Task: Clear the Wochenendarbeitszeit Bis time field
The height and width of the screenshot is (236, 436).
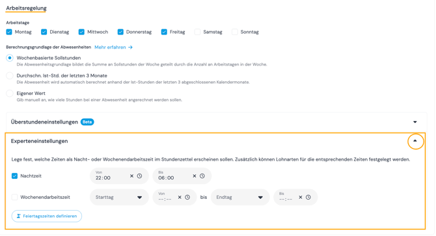Action: [300, 198]
